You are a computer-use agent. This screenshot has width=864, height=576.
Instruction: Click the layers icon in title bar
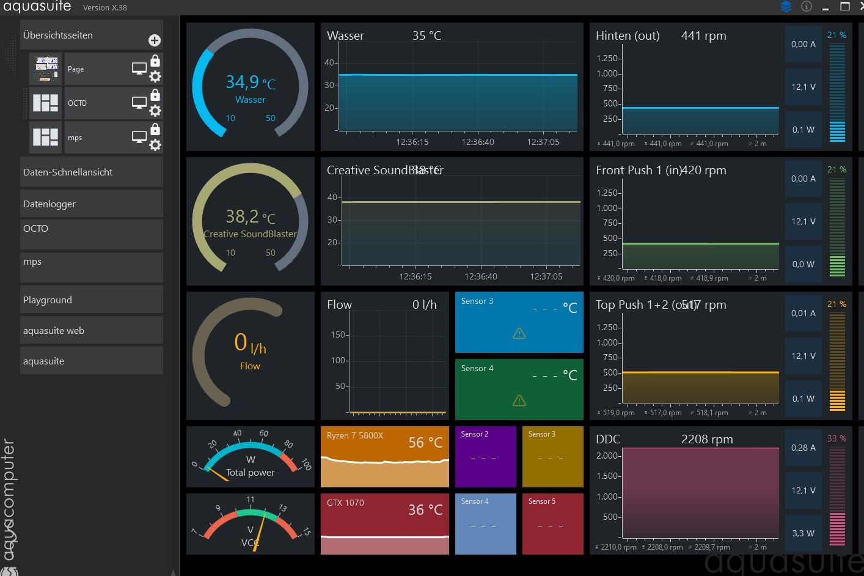click(786, 7)
